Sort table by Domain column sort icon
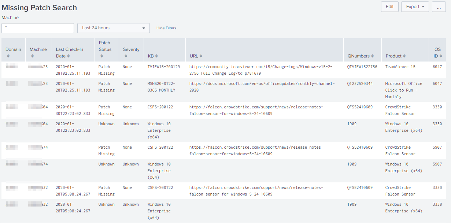 pos(8,56)
